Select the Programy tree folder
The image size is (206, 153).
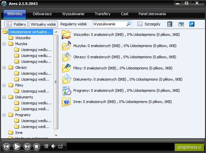(x=23, y=115)
